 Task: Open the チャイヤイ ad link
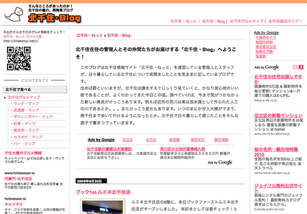click(x=13, y=204)
